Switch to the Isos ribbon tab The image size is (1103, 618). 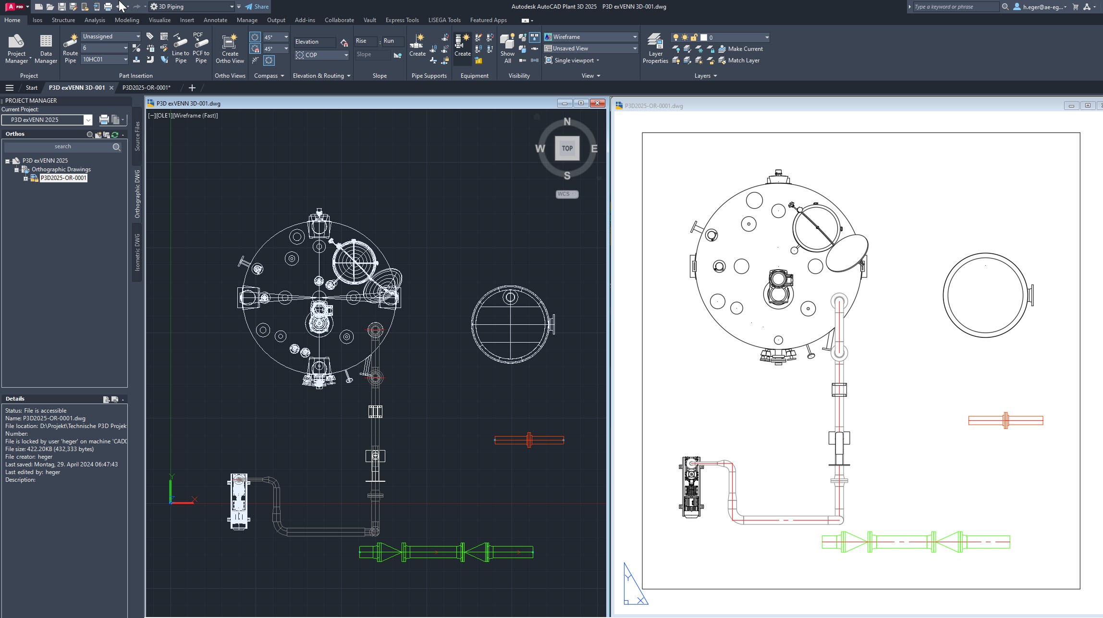pos(37,20)
